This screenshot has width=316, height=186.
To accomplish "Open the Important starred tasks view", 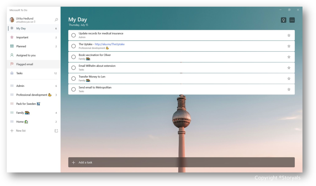I will (x=22, y=37).
